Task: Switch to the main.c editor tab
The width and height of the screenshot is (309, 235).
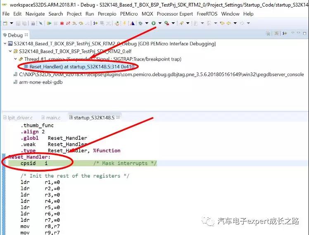Action: click(x=52, y=118)
